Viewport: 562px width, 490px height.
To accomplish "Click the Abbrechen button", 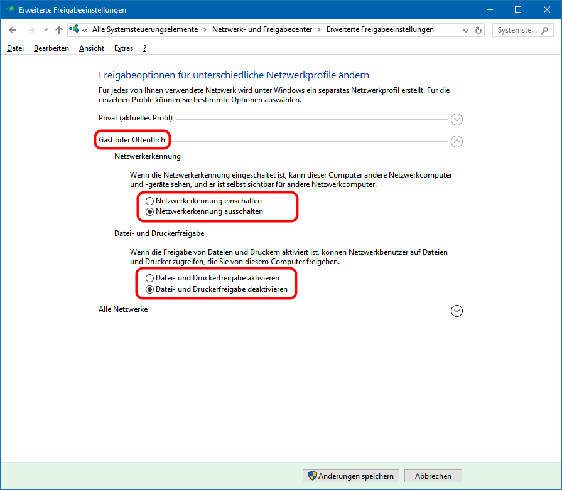I will click(x=433, y=476).
